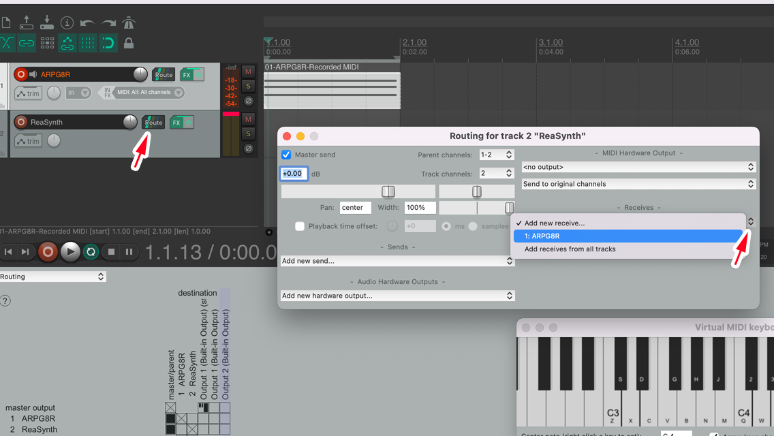Undo the last action

point(87,22)
